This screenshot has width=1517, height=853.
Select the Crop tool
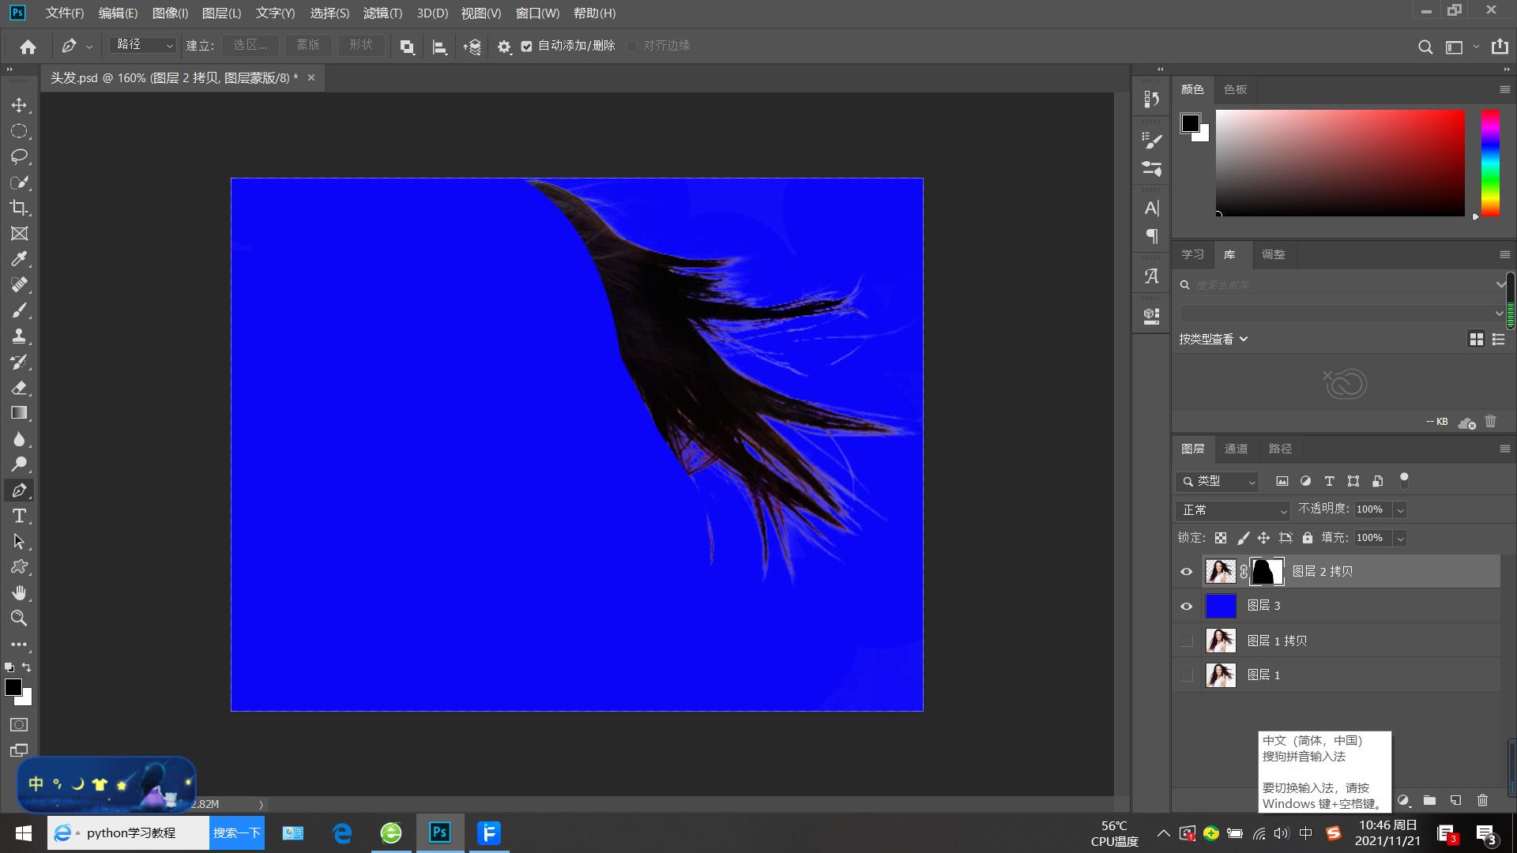[x=19, y=208]
